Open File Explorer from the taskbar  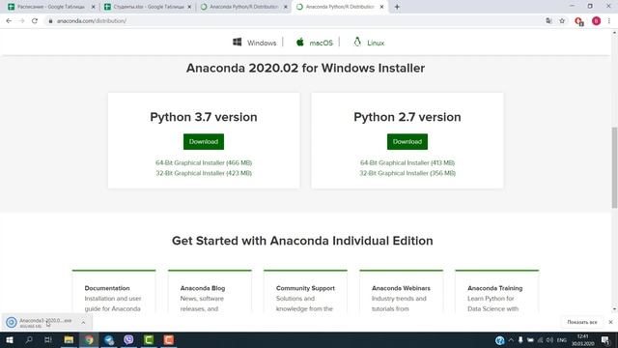[x=69, y=339]
